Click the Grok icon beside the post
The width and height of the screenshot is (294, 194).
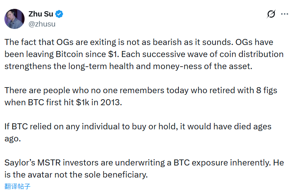point(271,14)
